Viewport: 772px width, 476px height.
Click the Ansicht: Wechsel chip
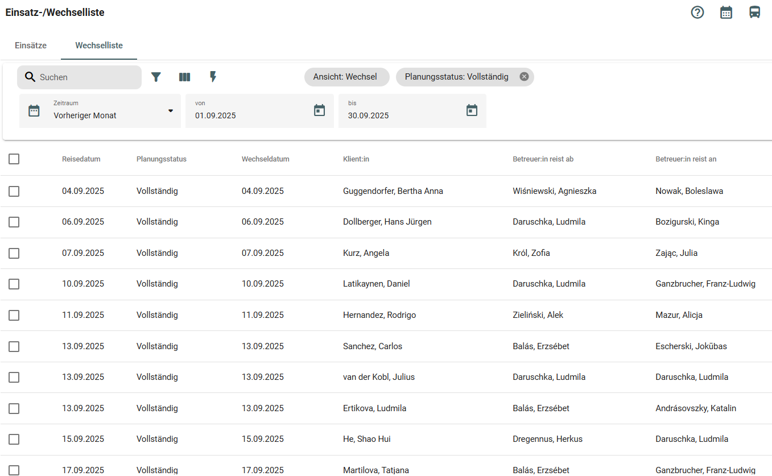[345, 77]
